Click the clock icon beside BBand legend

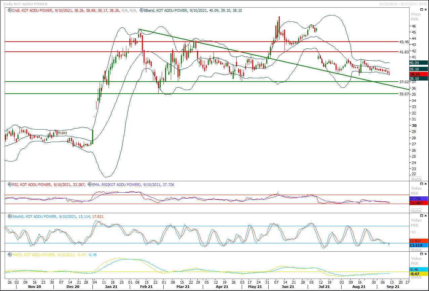[x=141, y=10]
